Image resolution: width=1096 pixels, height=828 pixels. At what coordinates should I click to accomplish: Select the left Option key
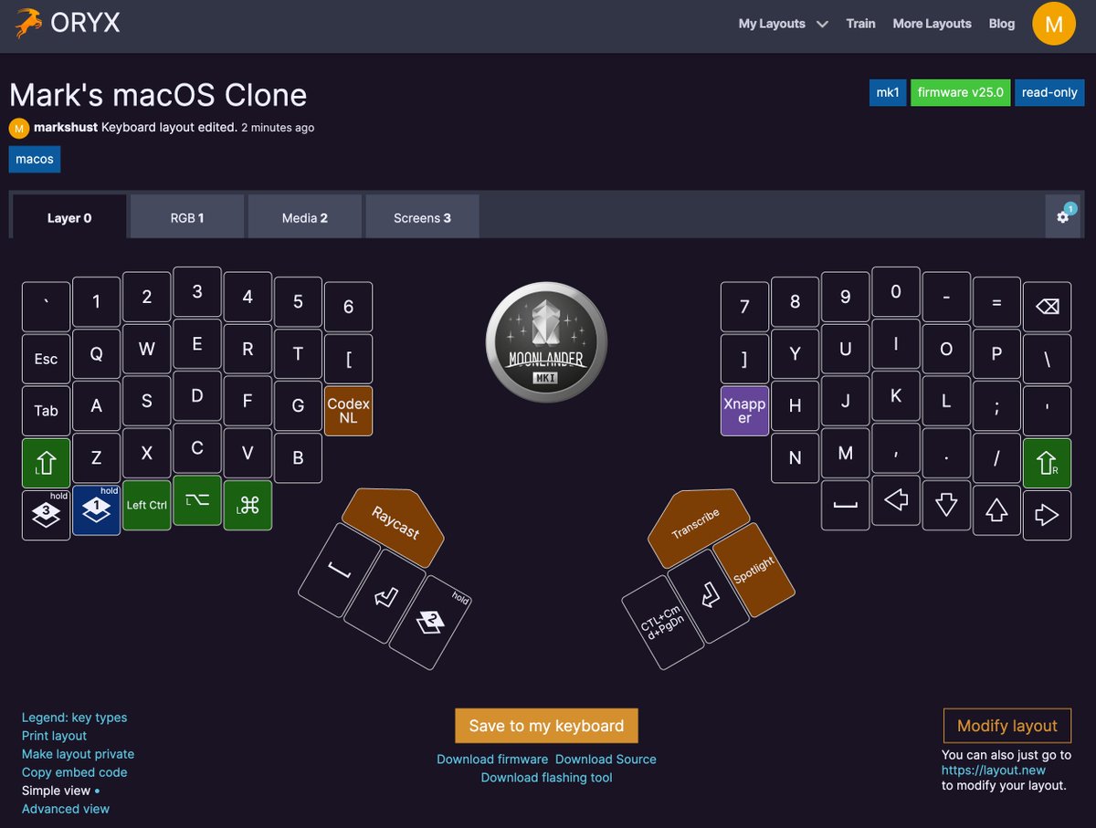(x=197, y=500)
